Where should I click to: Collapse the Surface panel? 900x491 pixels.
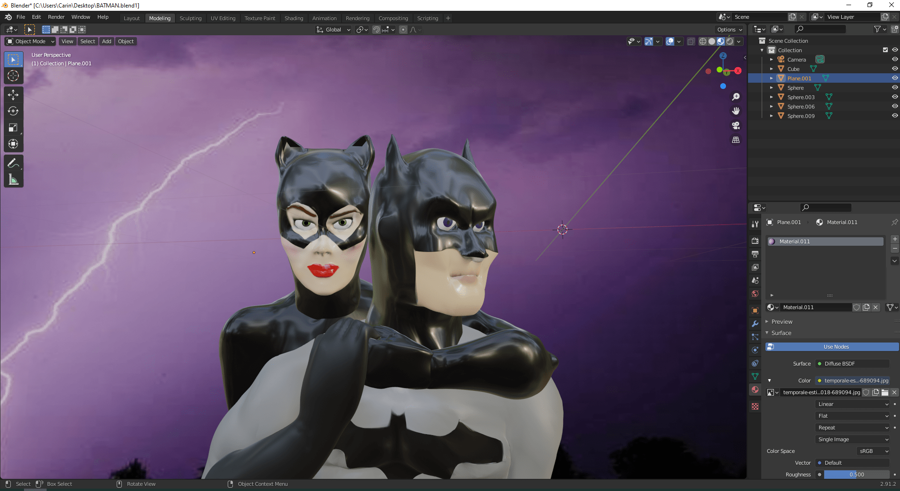pos(781,333)
